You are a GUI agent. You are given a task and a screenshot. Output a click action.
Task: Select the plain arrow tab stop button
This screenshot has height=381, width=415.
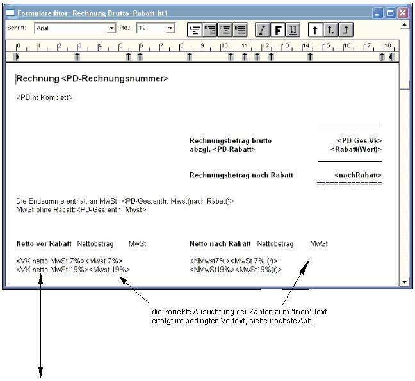pyautogui.click(x=315, y=29)
